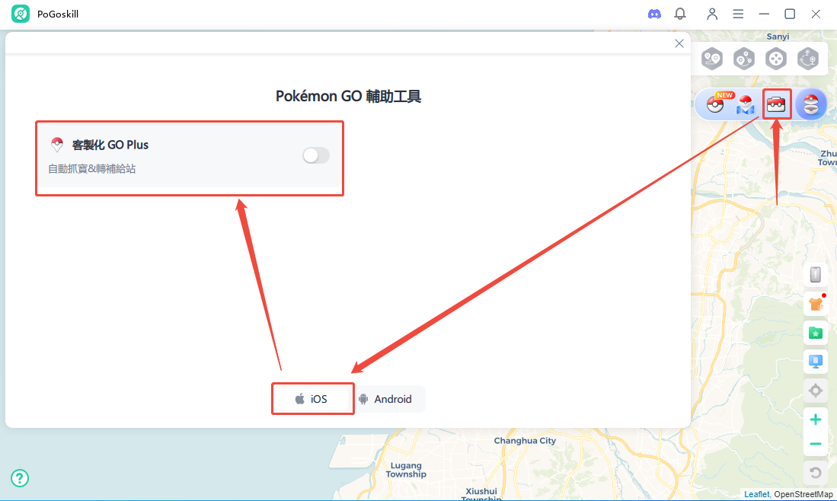This screenshot has height=501, width=837.
Task: Close the PoGoskill window
Action: pyautogui.click(x=816, y=14)
